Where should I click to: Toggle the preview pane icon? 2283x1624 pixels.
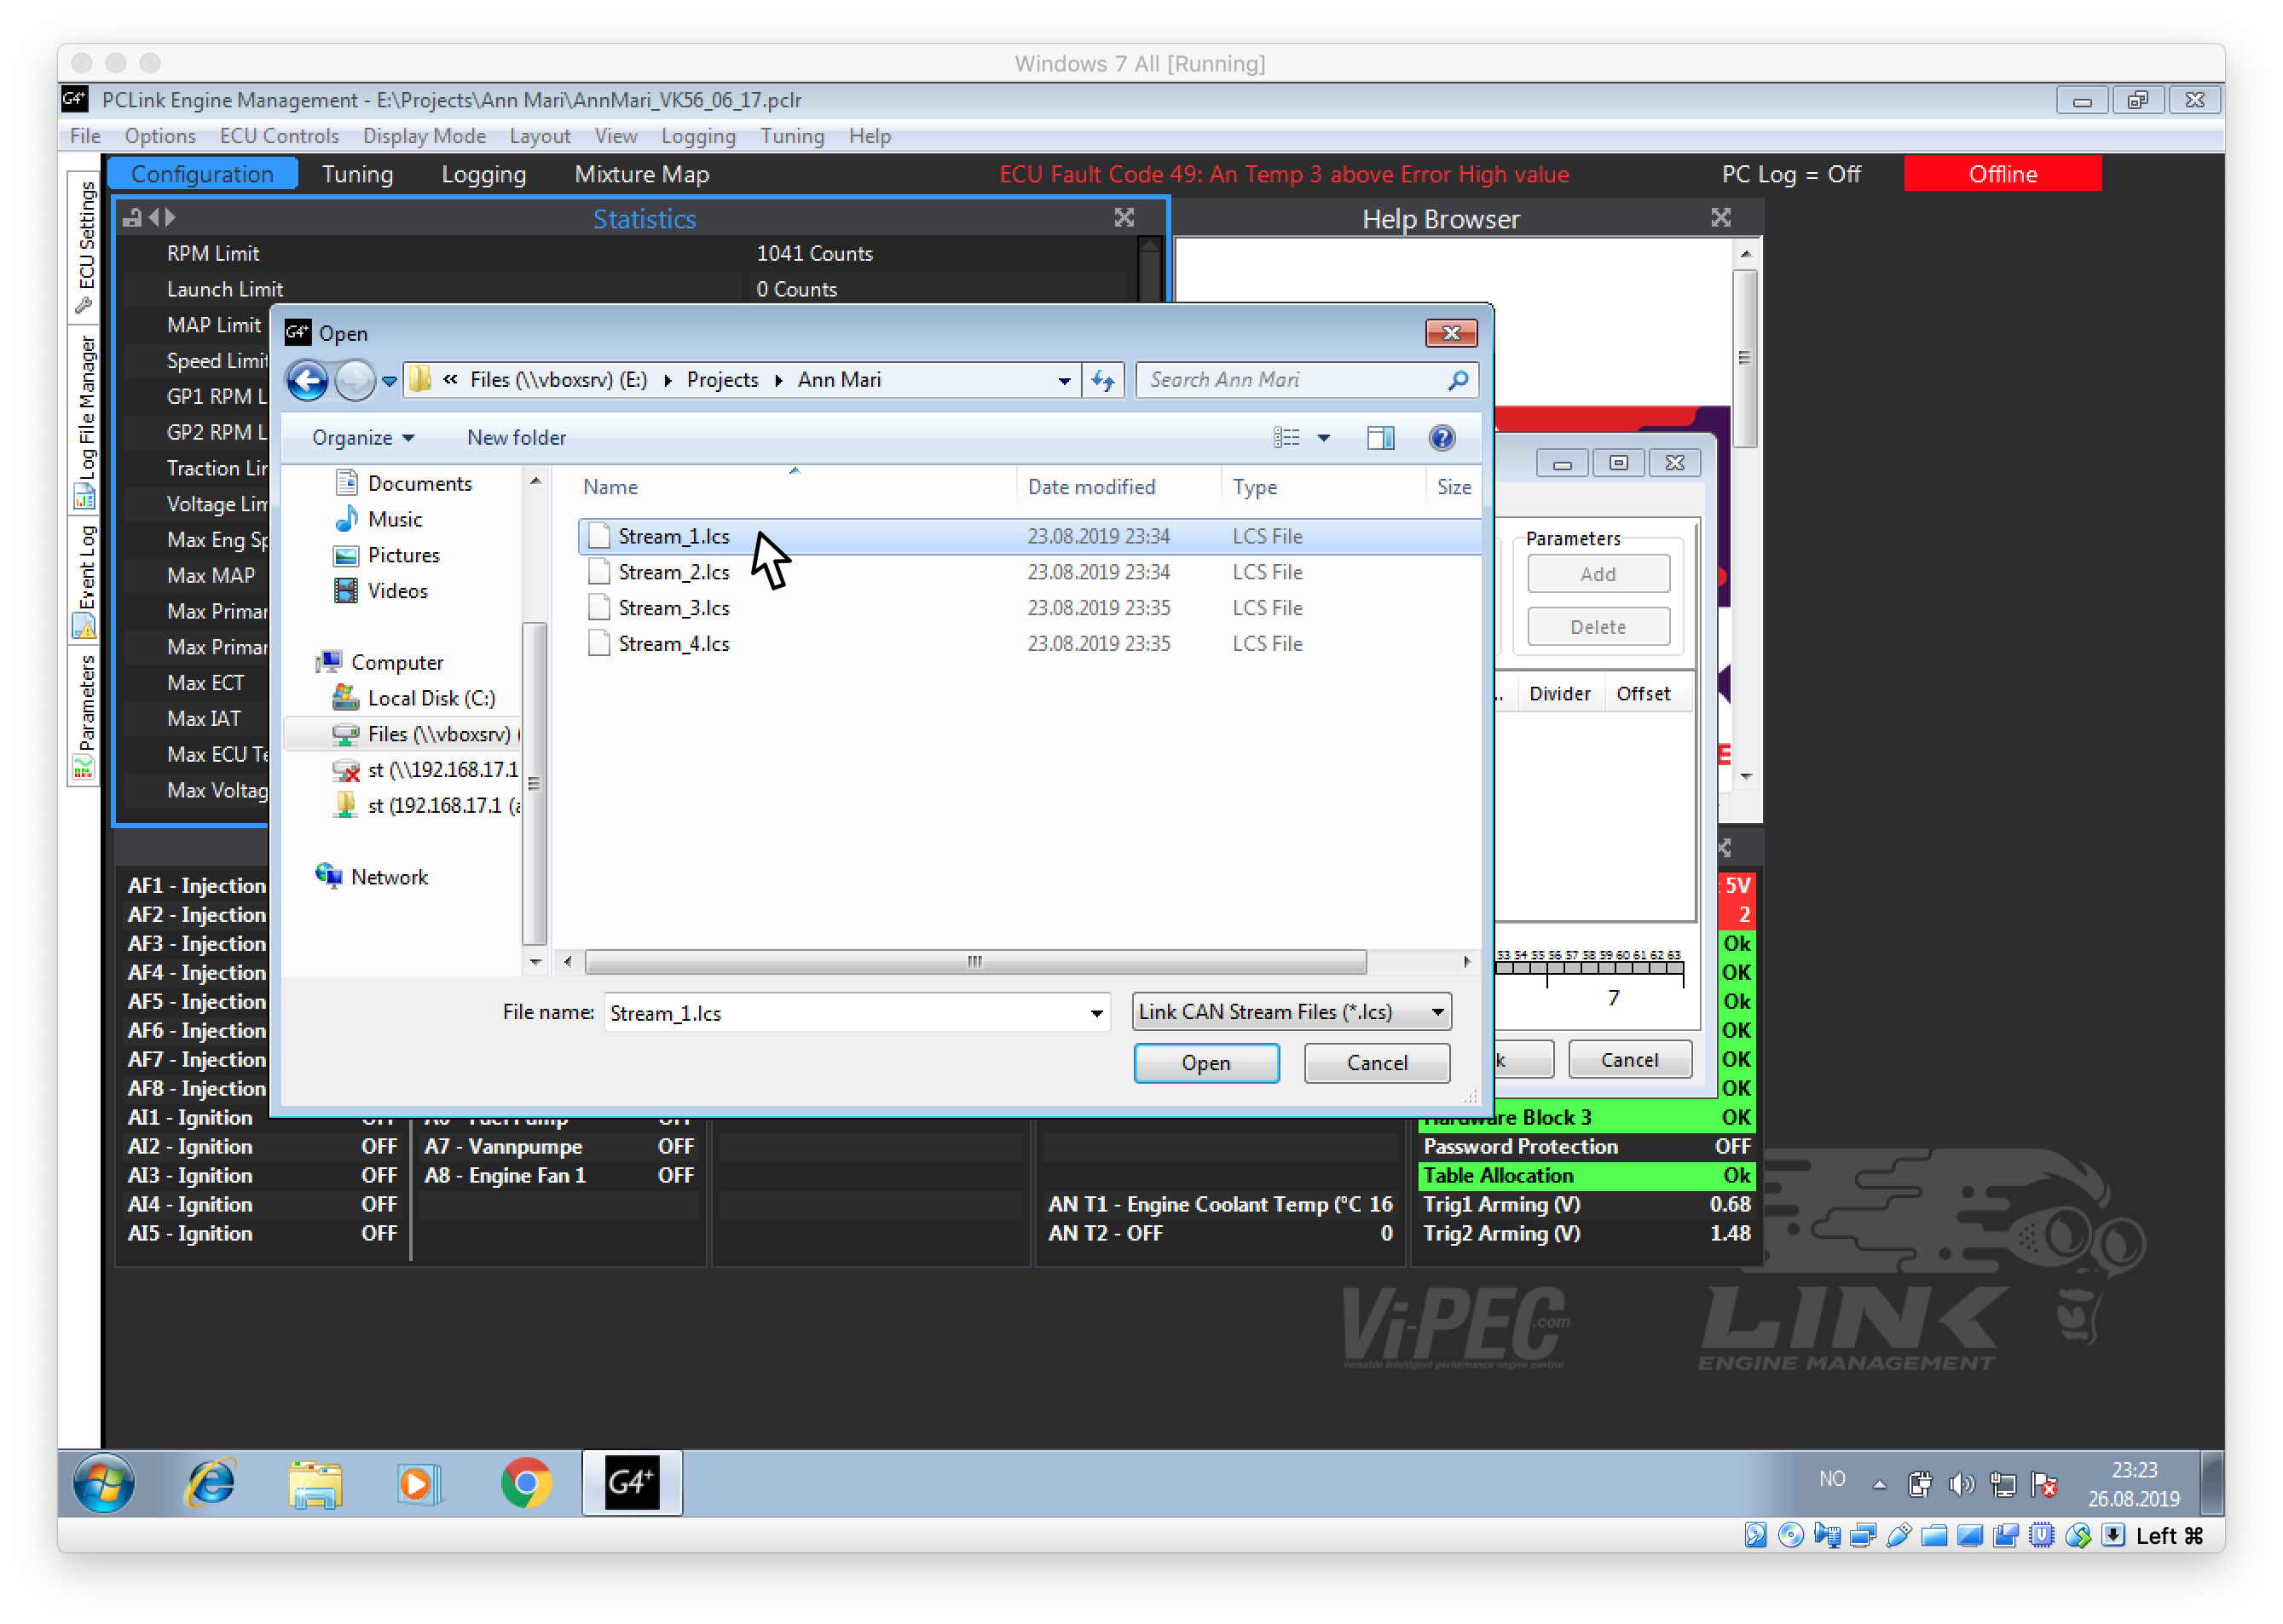[1380, 438]
